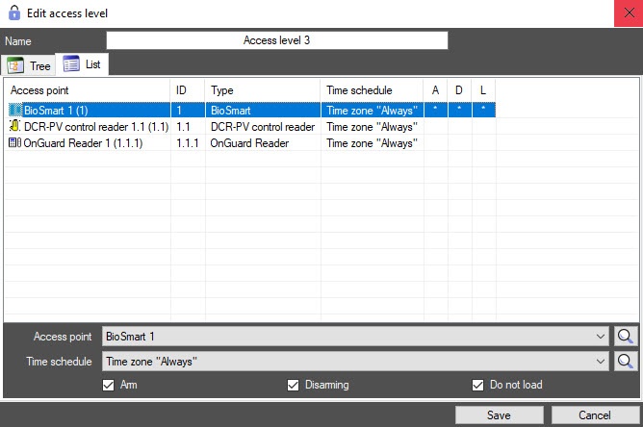This screenshot has width=643, height=427.
Task: Select the OnGuard Reader 1 (1.1.1) row
Action: (x=252, y=142)
